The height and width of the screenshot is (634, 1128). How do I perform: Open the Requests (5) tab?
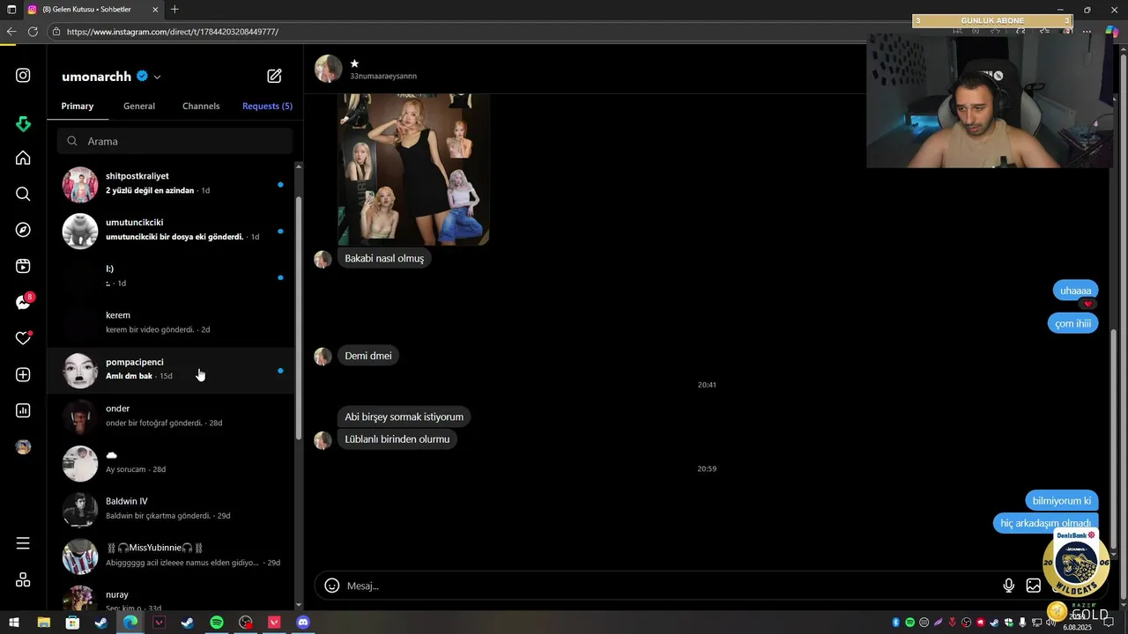[267, 106]
